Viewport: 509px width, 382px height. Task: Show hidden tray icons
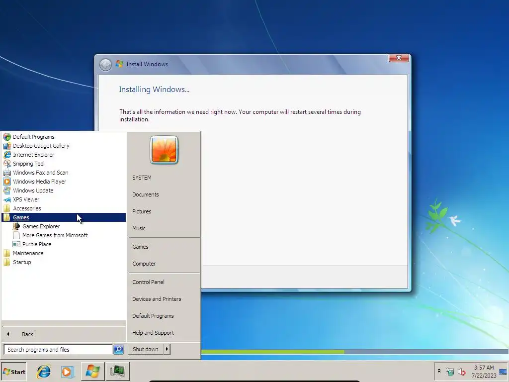pyautogui.click(x=439, y=371)
